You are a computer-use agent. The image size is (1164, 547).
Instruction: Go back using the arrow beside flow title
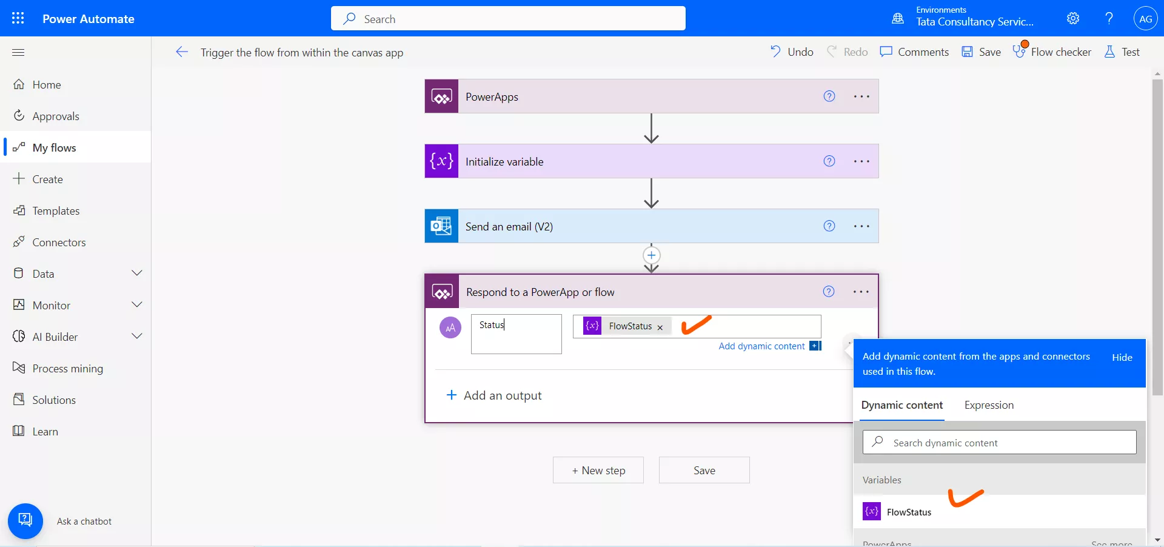[x=182, y=52]
